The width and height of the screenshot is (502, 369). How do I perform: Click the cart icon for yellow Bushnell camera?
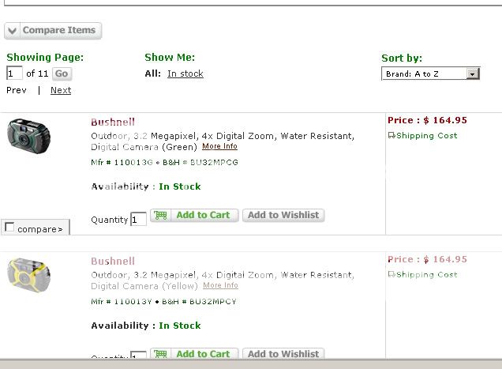(160, 354)
